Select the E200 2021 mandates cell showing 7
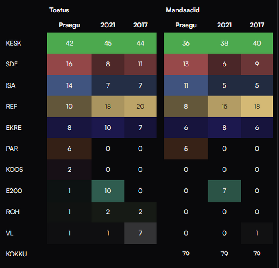Screen dimensions: 279x268 tap(225, 191)
